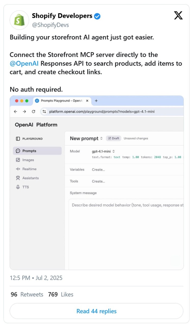This screenshot has width=193, height=326.
Task: Open the 769 Likes count
Action: 61,294
